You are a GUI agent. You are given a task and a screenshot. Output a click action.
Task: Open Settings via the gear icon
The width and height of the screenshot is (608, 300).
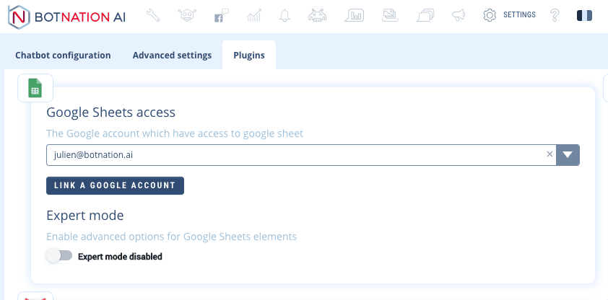click(x=490, y=15)
